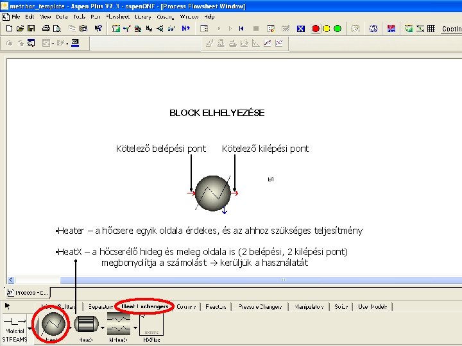This screenshot has width=462, height=346.
Task: Switch to User Models tab
Action: pos(373,306)
